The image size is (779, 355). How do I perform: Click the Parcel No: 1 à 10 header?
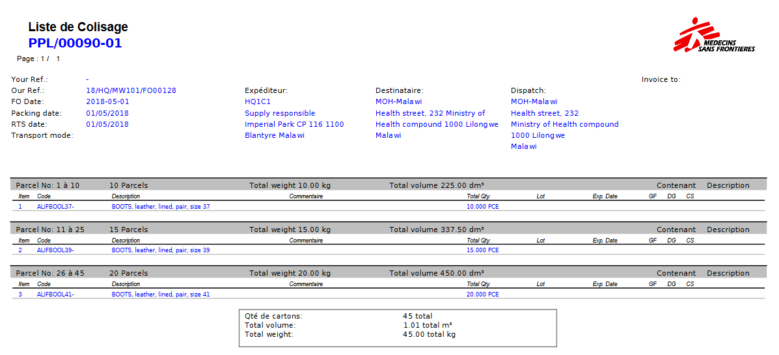point(48,185)
